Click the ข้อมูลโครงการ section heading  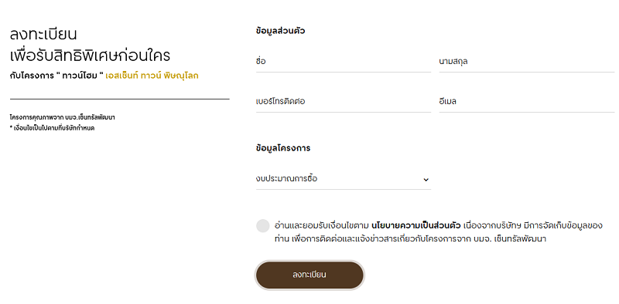click(x=283, y=148)
